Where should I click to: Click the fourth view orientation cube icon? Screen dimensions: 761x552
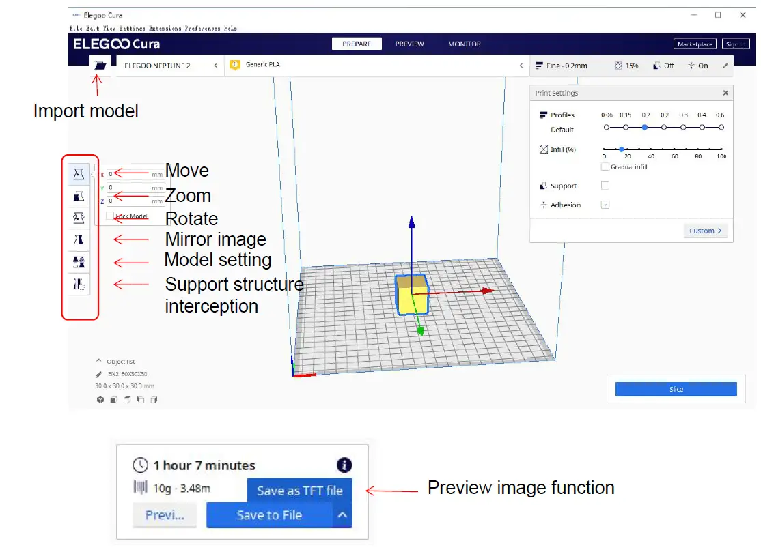(x=141, y=400)
